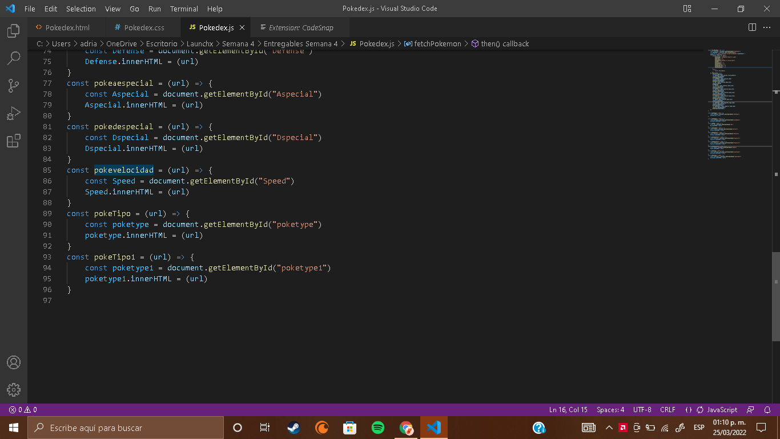Open the editor more actions menu

pos(767,27)
